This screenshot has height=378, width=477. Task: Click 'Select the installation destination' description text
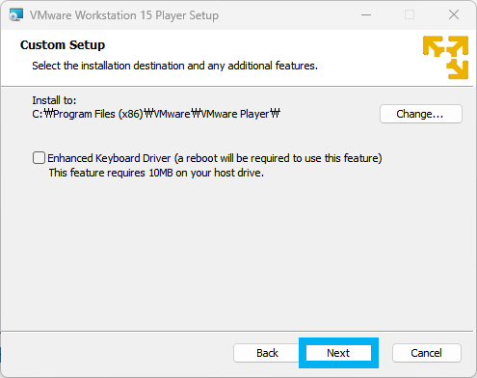(174, 66)
